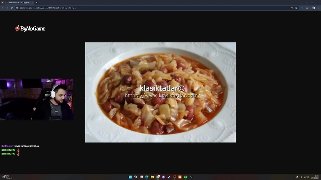Switch to Google Chrome in taskbar
The height and width of the screenshot is (180, 321).
pyautogui.click(x=158, y=177)
